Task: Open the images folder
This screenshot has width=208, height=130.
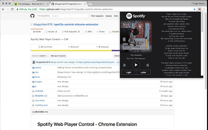Action: pyautogui.click(x=38, y=82)
